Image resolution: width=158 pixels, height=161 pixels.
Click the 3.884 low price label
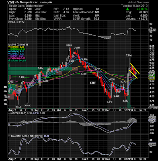click(125, 101)
